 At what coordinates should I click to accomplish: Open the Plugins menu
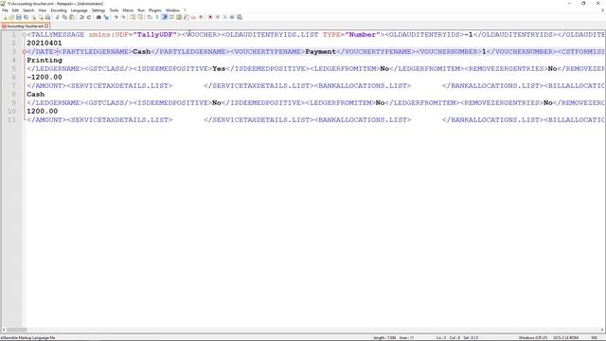[x=155, y=10]
